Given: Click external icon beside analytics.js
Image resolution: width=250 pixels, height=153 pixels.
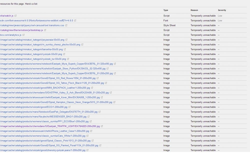Looking at the screenshot, I should click(23, 35).
